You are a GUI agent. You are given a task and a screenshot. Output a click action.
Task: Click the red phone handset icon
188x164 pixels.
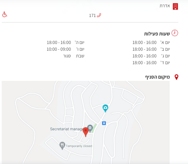(99, 15)
